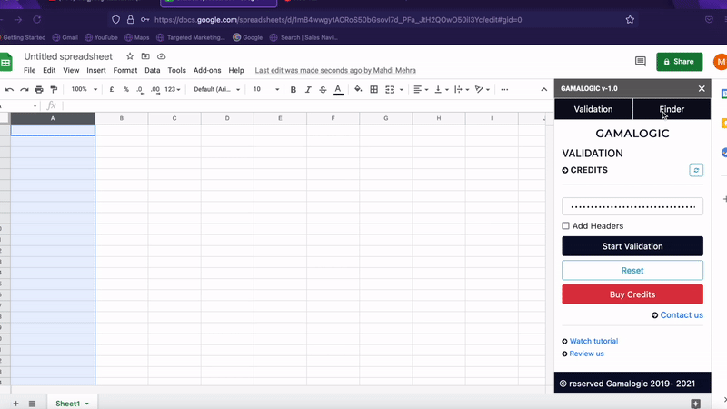
Task: Open the Insert menu
Action: [96, 71]
